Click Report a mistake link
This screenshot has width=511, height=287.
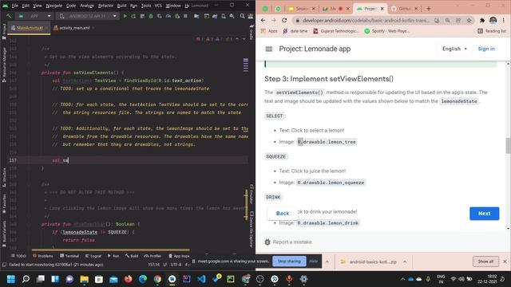click(x=292, y=242)
